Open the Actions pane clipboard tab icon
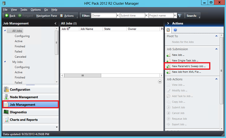 168,30
